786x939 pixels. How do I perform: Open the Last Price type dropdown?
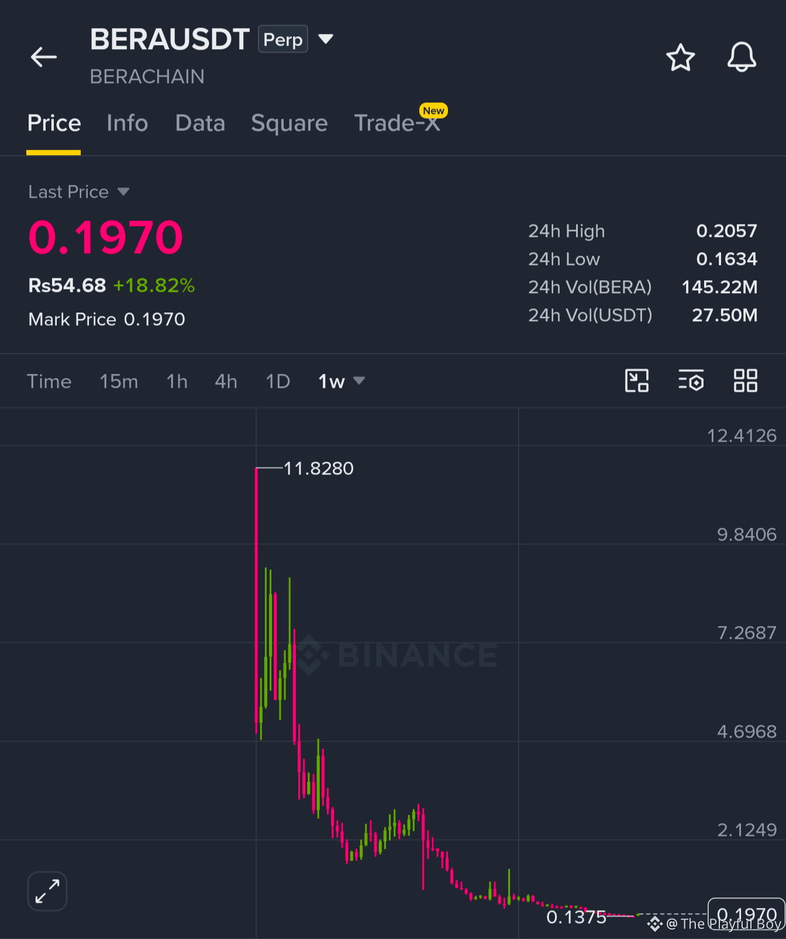coord(123,192)
